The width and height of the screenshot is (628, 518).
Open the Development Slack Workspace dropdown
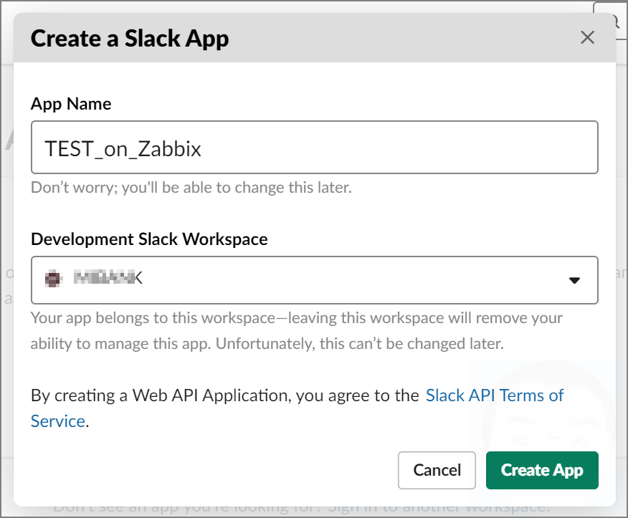pyautogui.click(x=315, y=279)
